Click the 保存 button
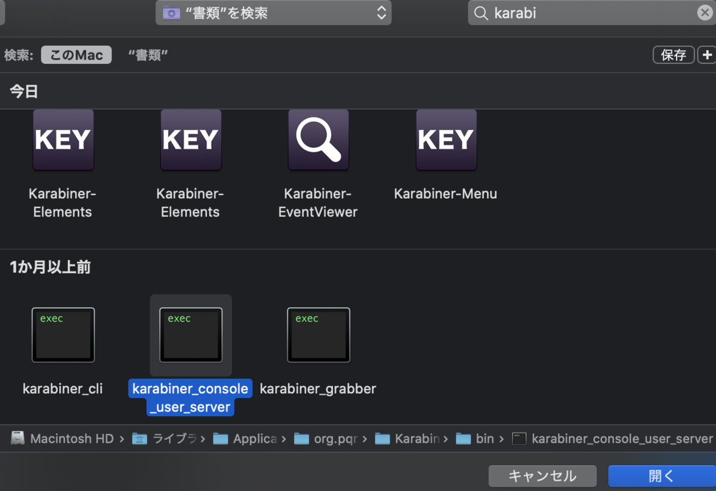The height and width of the screenshot is (491, 716). (674, 55)
